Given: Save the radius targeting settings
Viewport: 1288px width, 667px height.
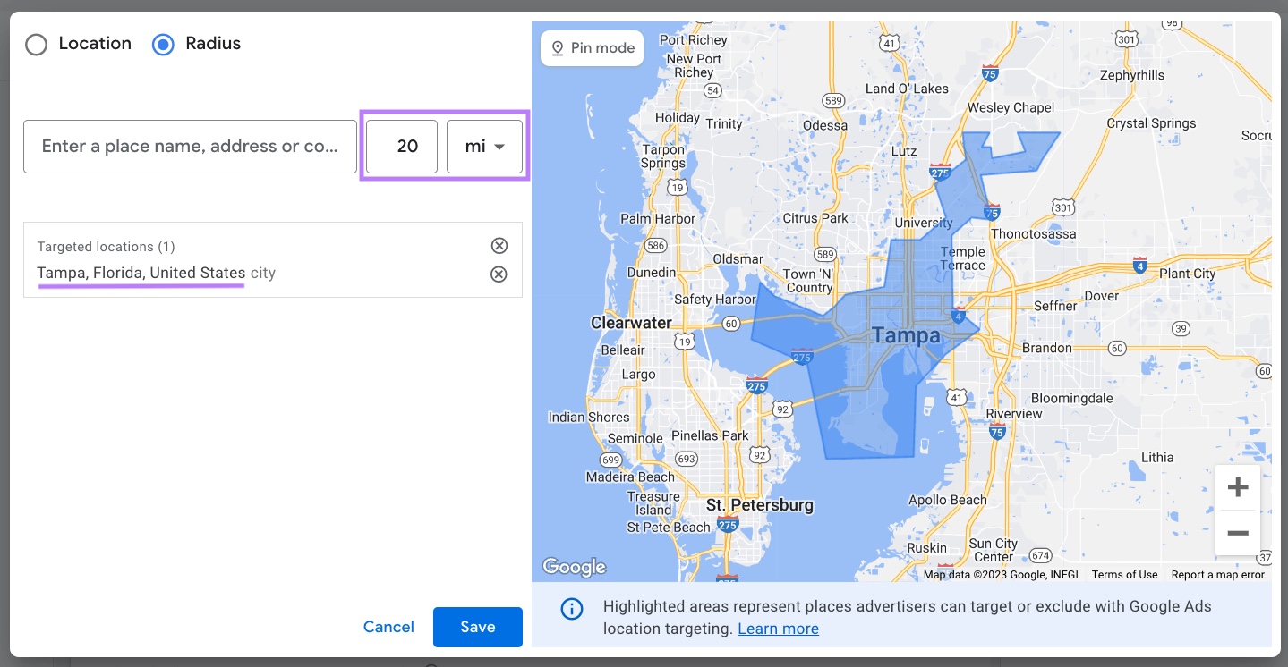Looking at the screenshot, I should coord(477,627).
